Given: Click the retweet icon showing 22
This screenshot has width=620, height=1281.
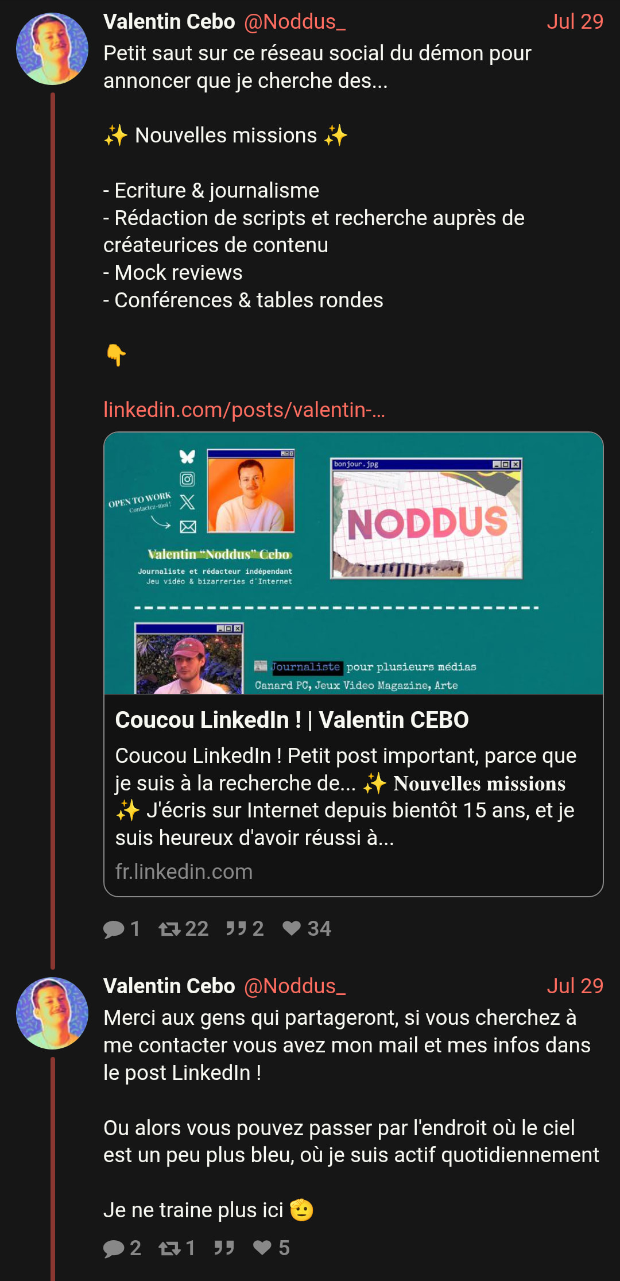Looking at the screenshot, I should point(169,929).
